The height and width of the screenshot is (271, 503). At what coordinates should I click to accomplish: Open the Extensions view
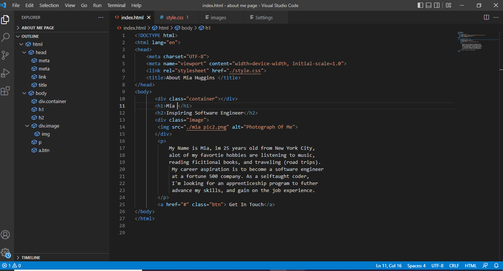tap(5, 90)
